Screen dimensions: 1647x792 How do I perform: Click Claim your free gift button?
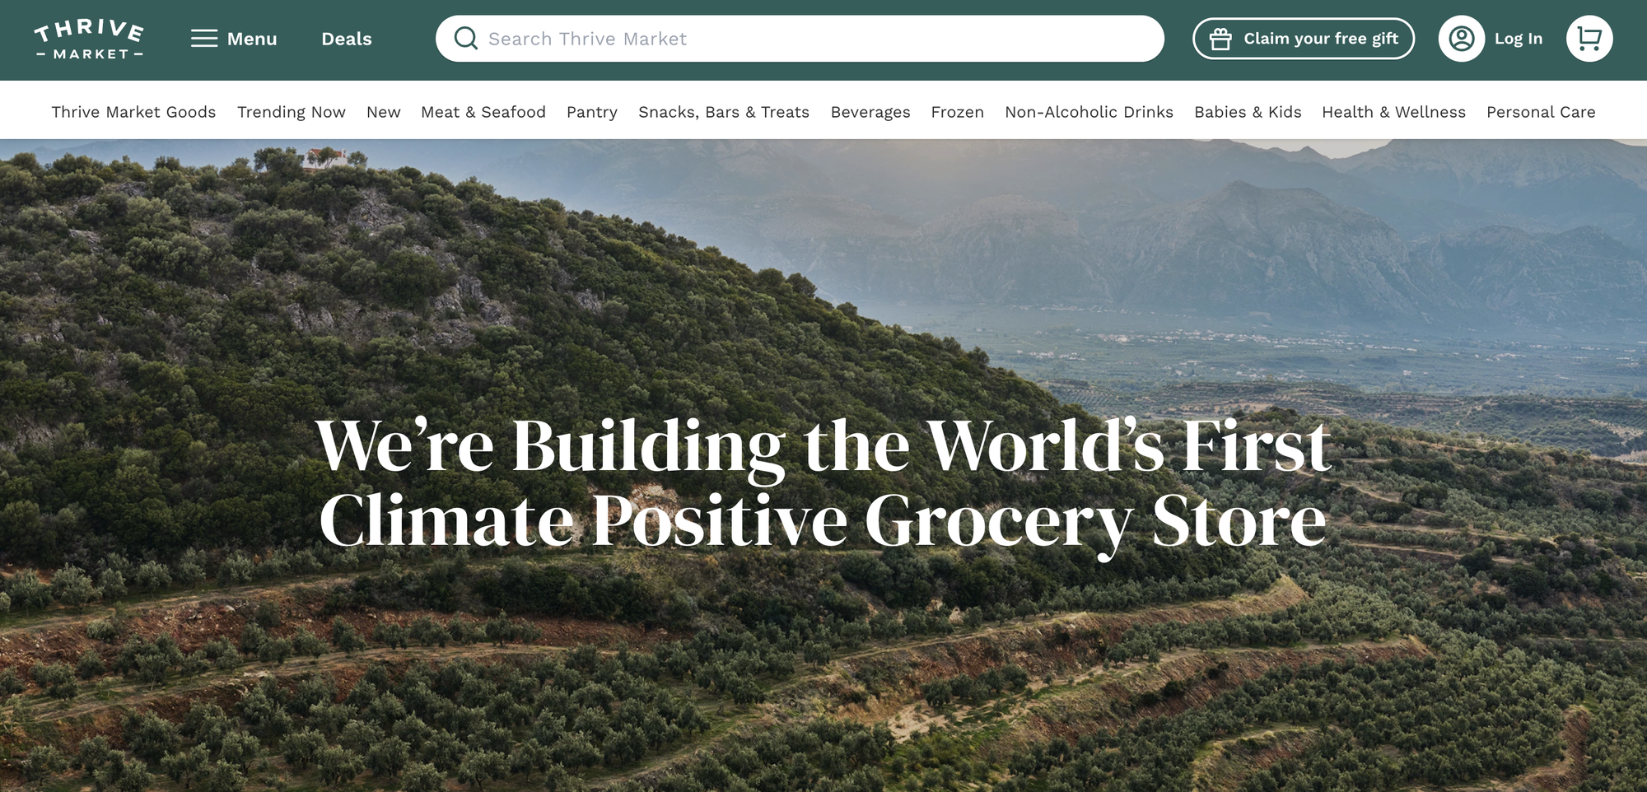pyautogui.click(x=1304, y=39)
